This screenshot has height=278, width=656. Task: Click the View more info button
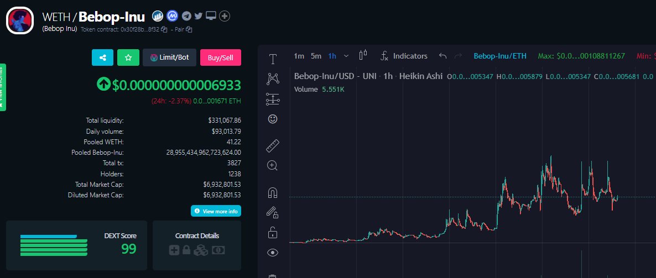point(216,211)
